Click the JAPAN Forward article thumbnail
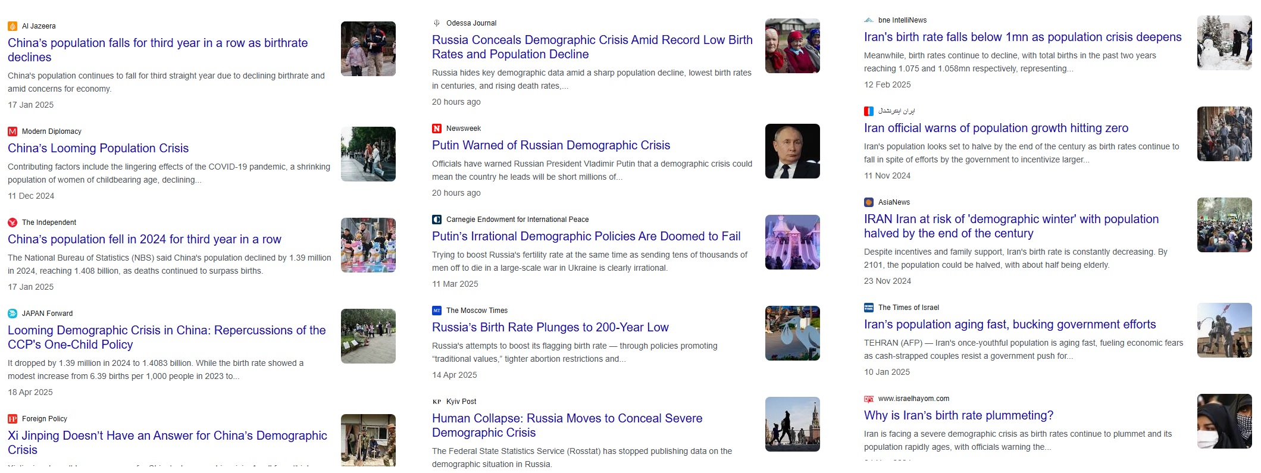Image resolution: width=1261 pixels, height=473 pixels. 368,336
